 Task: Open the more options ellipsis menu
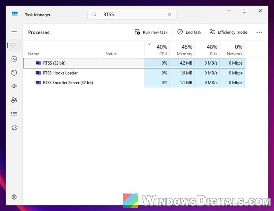point(259,32)
